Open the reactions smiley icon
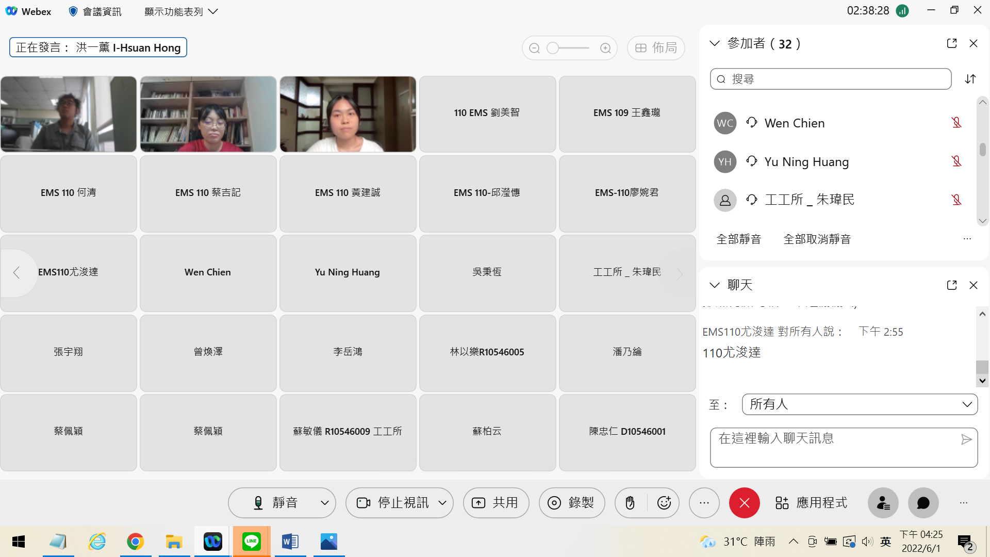 [x=664, y=503]
